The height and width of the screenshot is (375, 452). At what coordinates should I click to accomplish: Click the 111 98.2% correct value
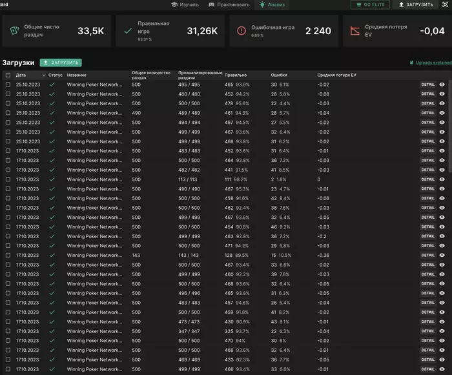click(x=236, y=179)
